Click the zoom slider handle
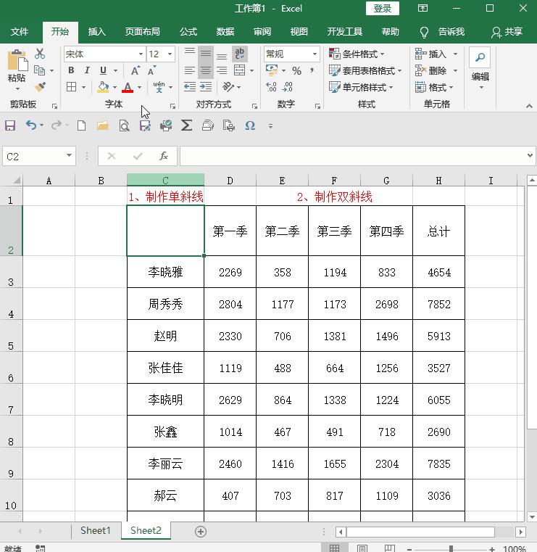 [x=451, y=548]
